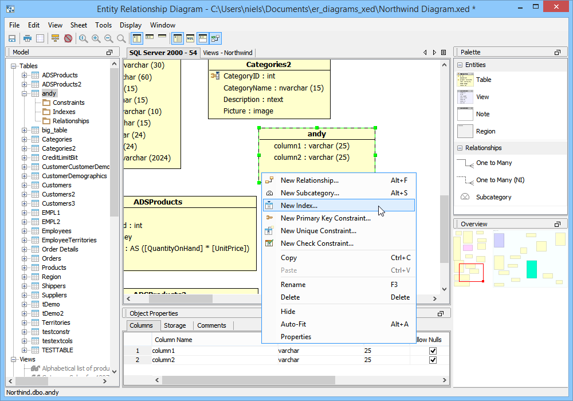
Task: Click the Zoom In magnifier icon
Action: [x=96, y=38]
